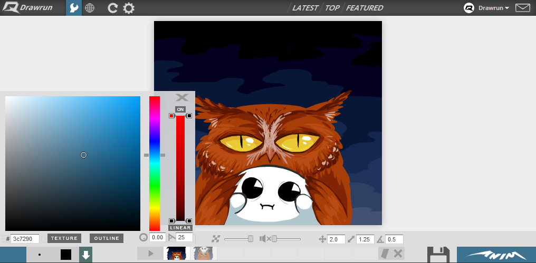
Task: Click the OUTLINE button
Action: (107, 238)
